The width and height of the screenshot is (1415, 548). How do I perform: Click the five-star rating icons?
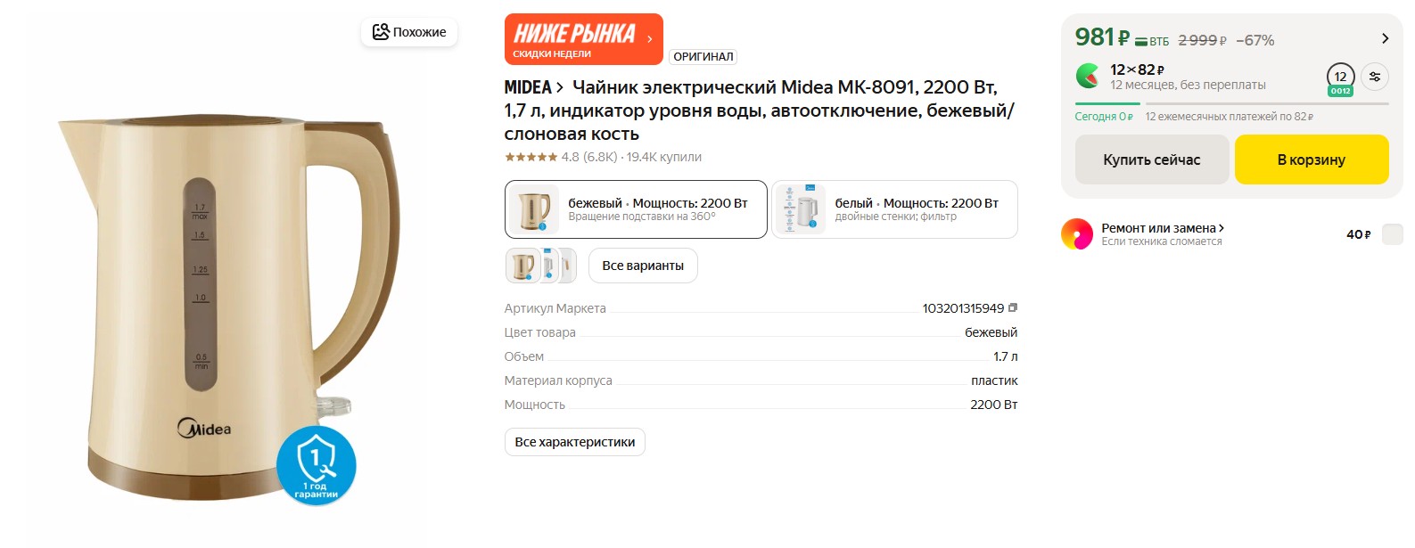531,157
